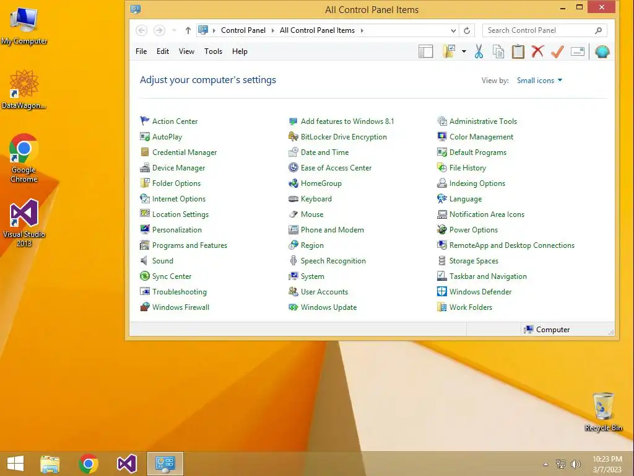Click in the Search Control Panel field

544,30
